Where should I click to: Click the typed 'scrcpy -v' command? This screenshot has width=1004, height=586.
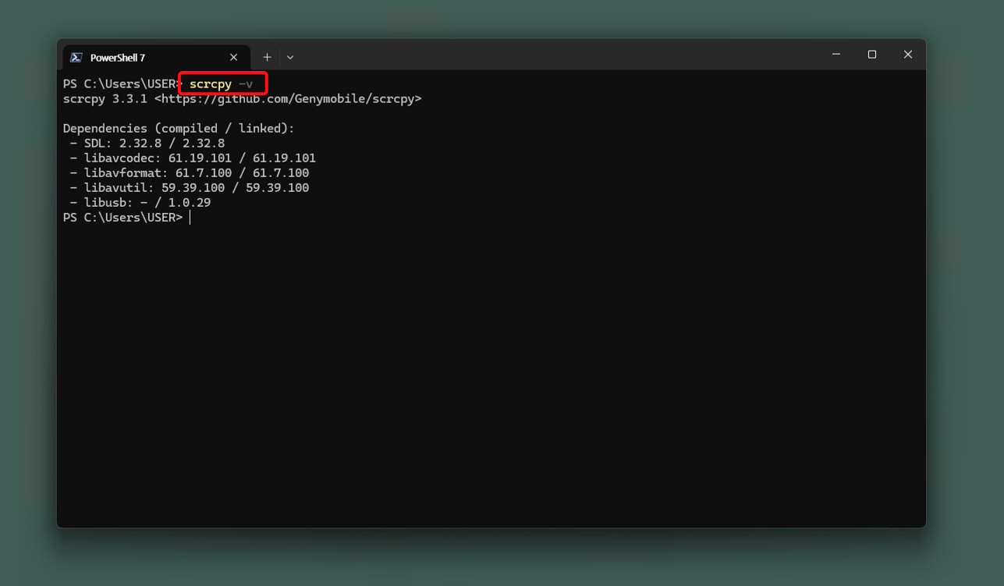(222, 84)
